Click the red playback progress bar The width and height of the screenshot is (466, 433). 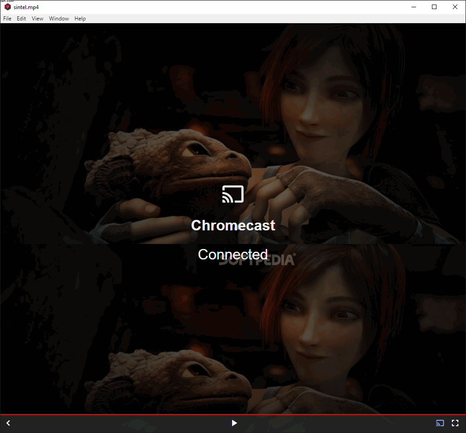[233, 414]
